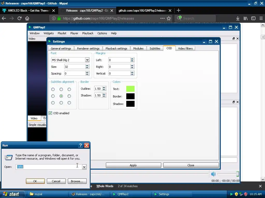The height and width of the screenshot is (198, 265).
Task: Bookmark this page with star icon
Action: 169,18
